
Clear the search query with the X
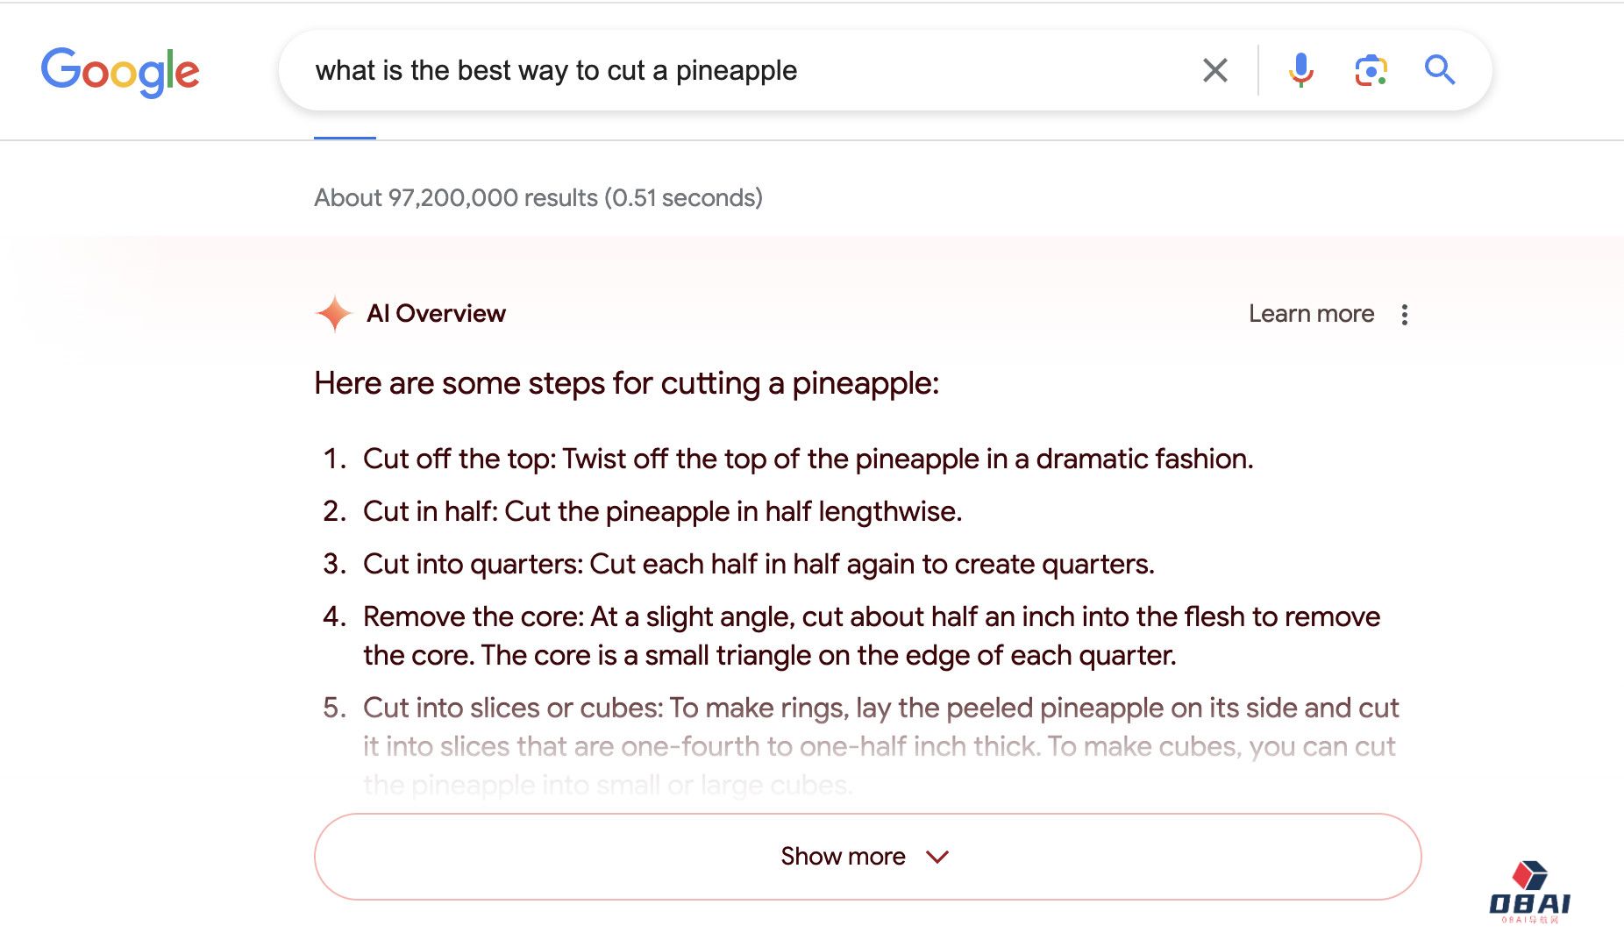[x=1214, y=70]
